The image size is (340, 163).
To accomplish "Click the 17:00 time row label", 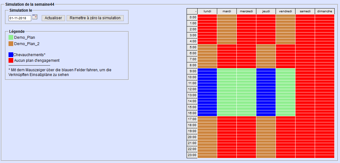I will tap(192, 119).
